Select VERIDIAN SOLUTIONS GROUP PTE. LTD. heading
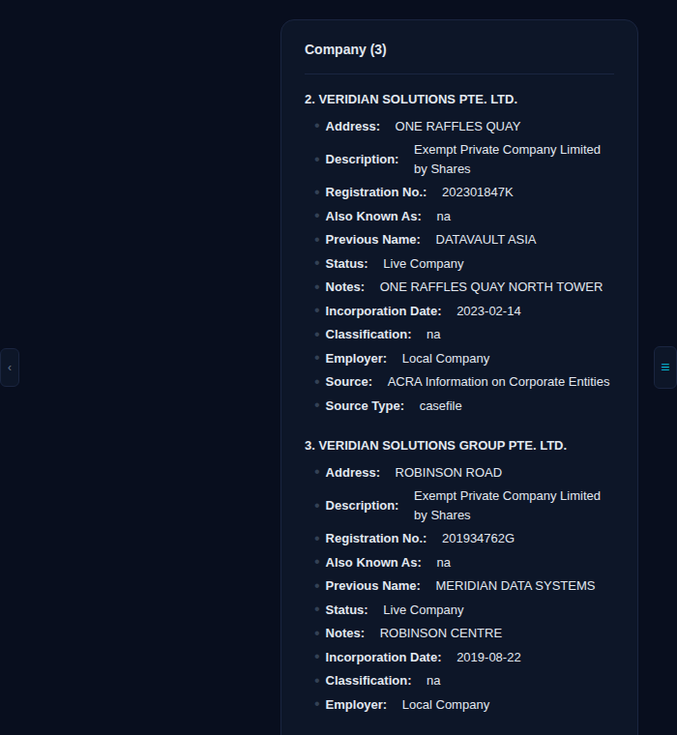This screenshot has height=735, width=677. [435, 446]
